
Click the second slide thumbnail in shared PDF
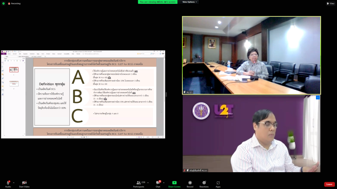tap(14, 84)
